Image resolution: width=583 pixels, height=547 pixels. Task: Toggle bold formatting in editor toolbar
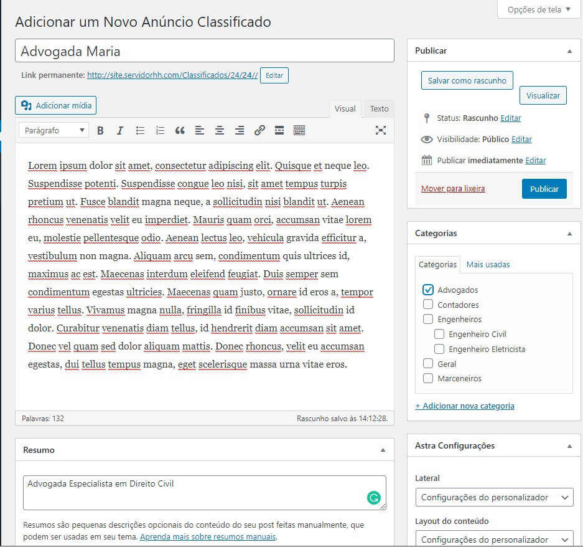coord(100,130)
